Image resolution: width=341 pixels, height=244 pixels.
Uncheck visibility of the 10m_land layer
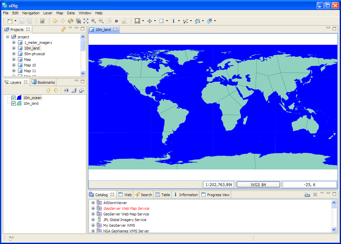coord(13,103)
